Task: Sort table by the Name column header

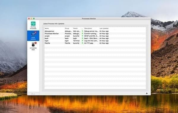Action: point(47,28)
